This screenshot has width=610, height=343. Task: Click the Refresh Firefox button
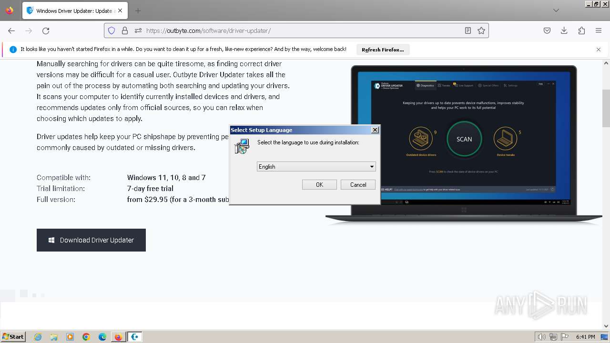click(x=383, y=50)
